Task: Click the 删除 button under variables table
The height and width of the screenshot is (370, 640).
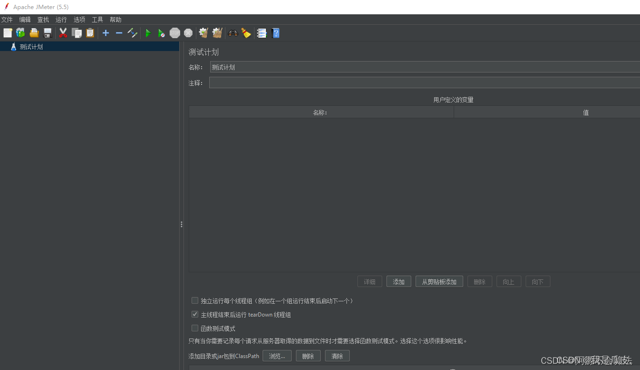Action: 480,282
